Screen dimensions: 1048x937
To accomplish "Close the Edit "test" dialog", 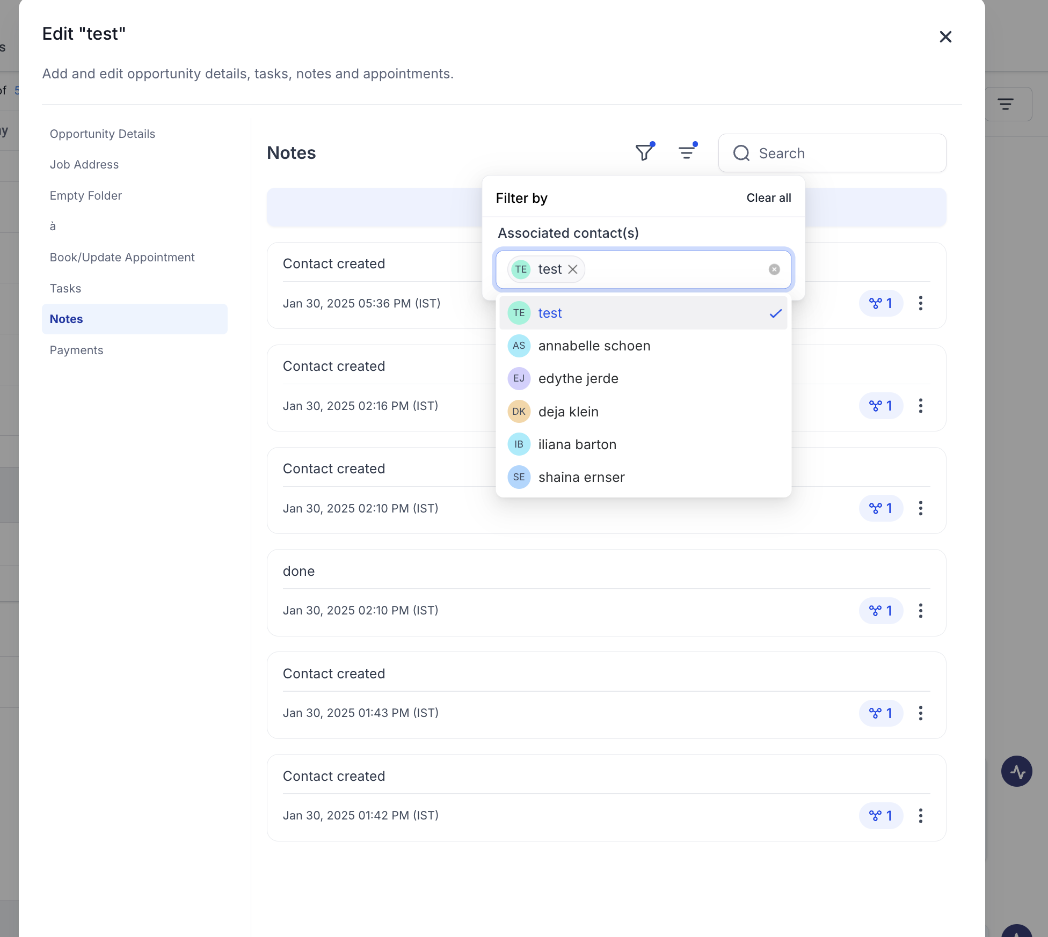I will click(x=945, y=37).
